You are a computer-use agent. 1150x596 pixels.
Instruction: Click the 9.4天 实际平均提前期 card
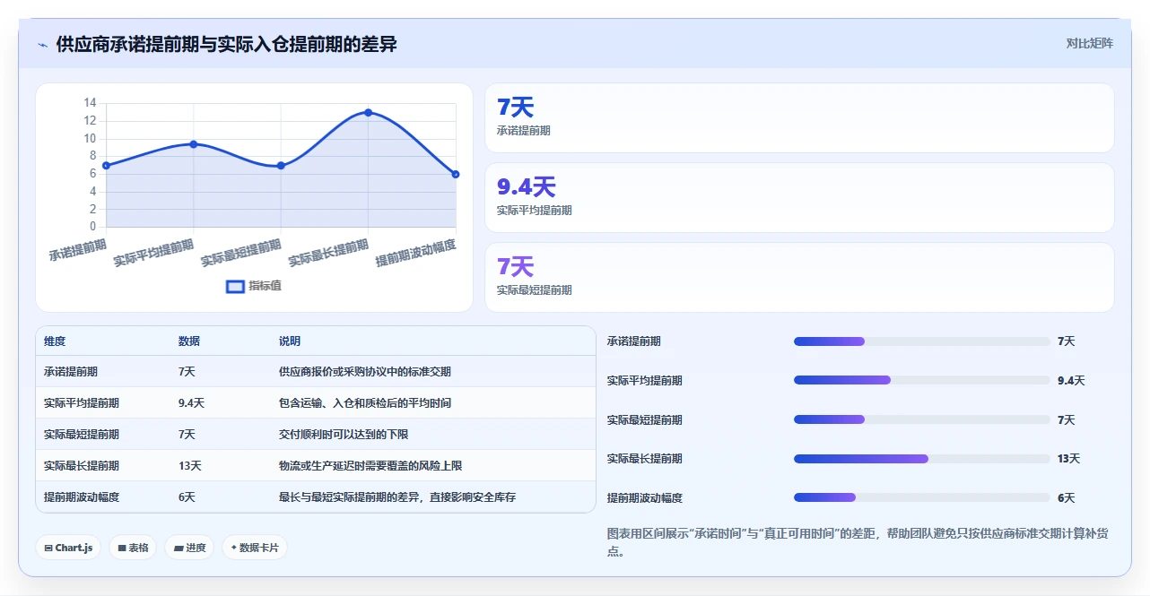coord(799,198)
